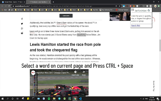The height and width of the screenshot is (101, 161).
Task: Go forward to next page
Action: coord(6,6)
